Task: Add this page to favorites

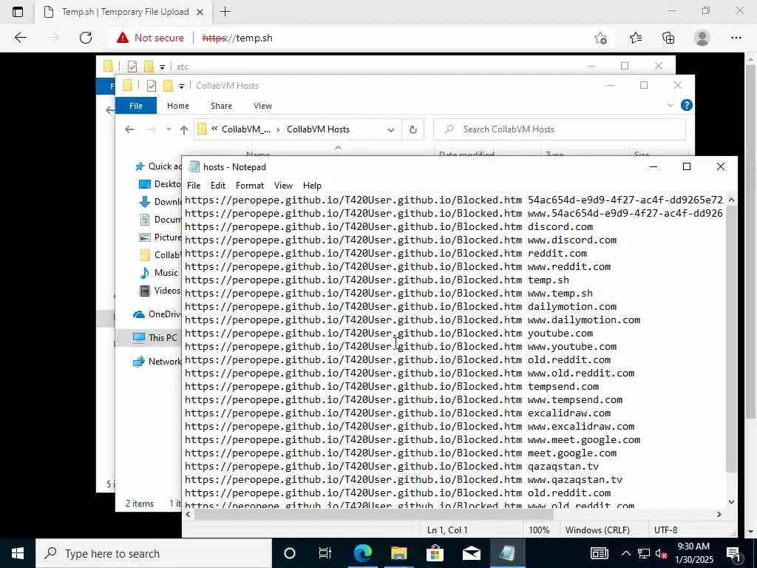Action: pyautogui.click(x=600, y=38)
